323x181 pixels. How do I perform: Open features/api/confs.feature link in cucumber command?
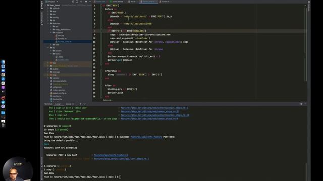click(146, 137)
